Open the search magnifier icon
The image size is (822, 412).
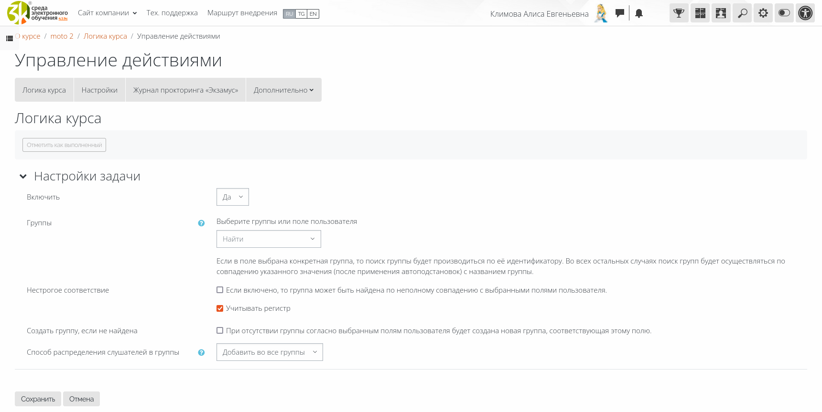(x=742, y=13)
